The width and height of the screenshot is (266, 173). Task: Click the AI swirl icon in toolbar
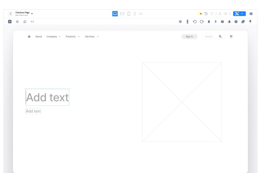180,22
